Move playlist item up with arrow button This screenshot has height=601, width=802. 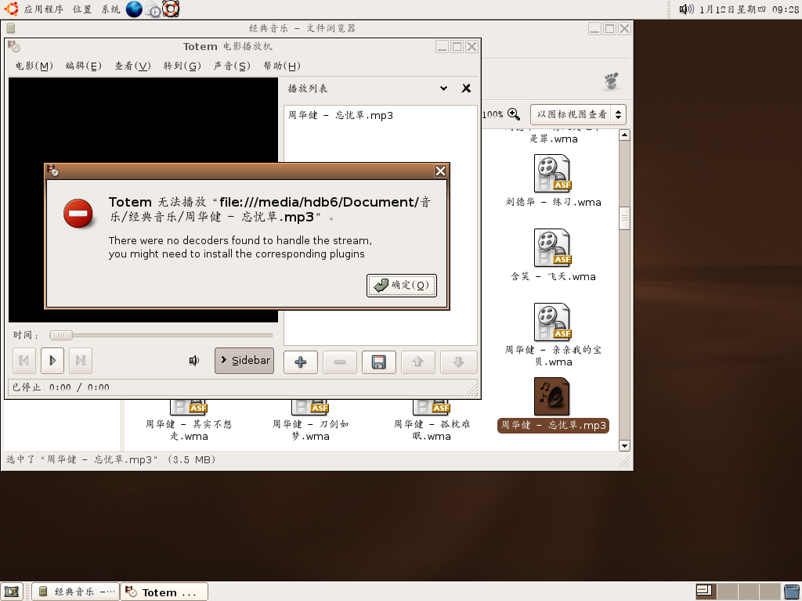point(418,362)
